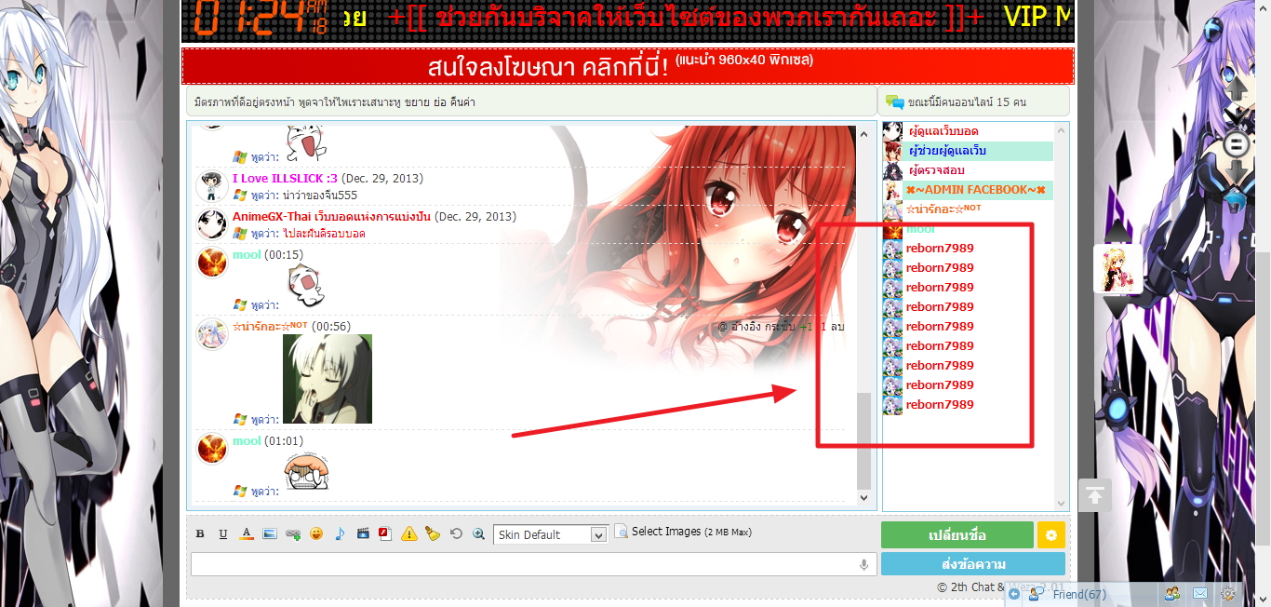This screenshot has height=607, width=1271.
Task: Open the anime yawning image in the chat
Action: click(328, 379)
